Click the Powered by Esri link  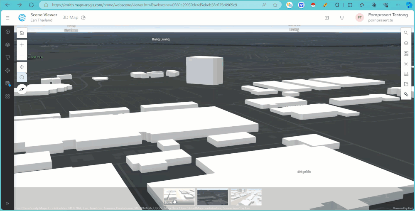coord(403,208)
